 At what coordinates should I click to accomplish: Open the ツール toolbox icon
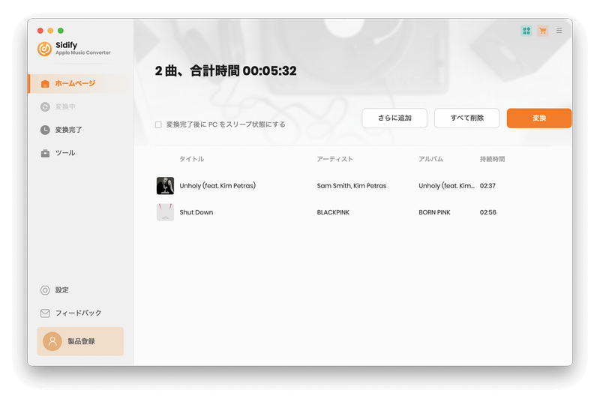coord(45,153)
